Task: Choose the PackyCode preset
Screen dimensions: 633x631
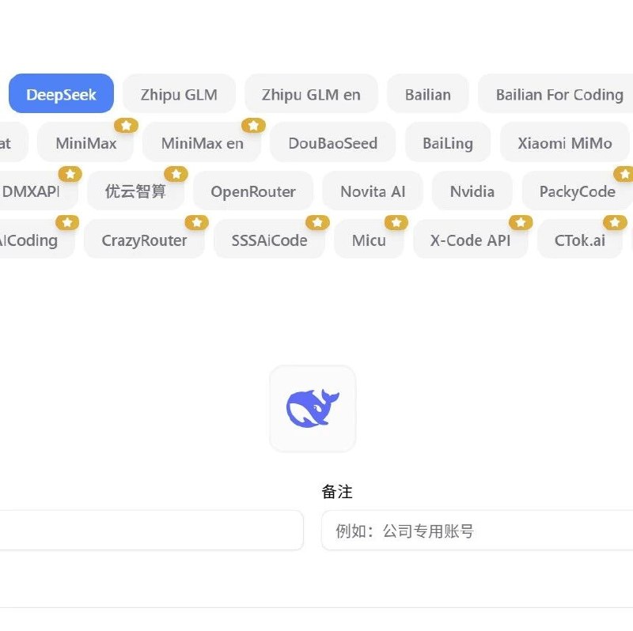Action: pos(578,191)
